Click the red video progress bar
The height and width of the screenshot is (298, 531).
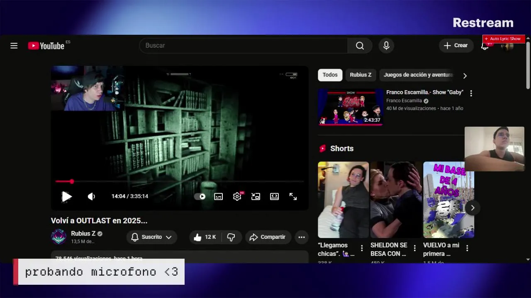(180, 181)
